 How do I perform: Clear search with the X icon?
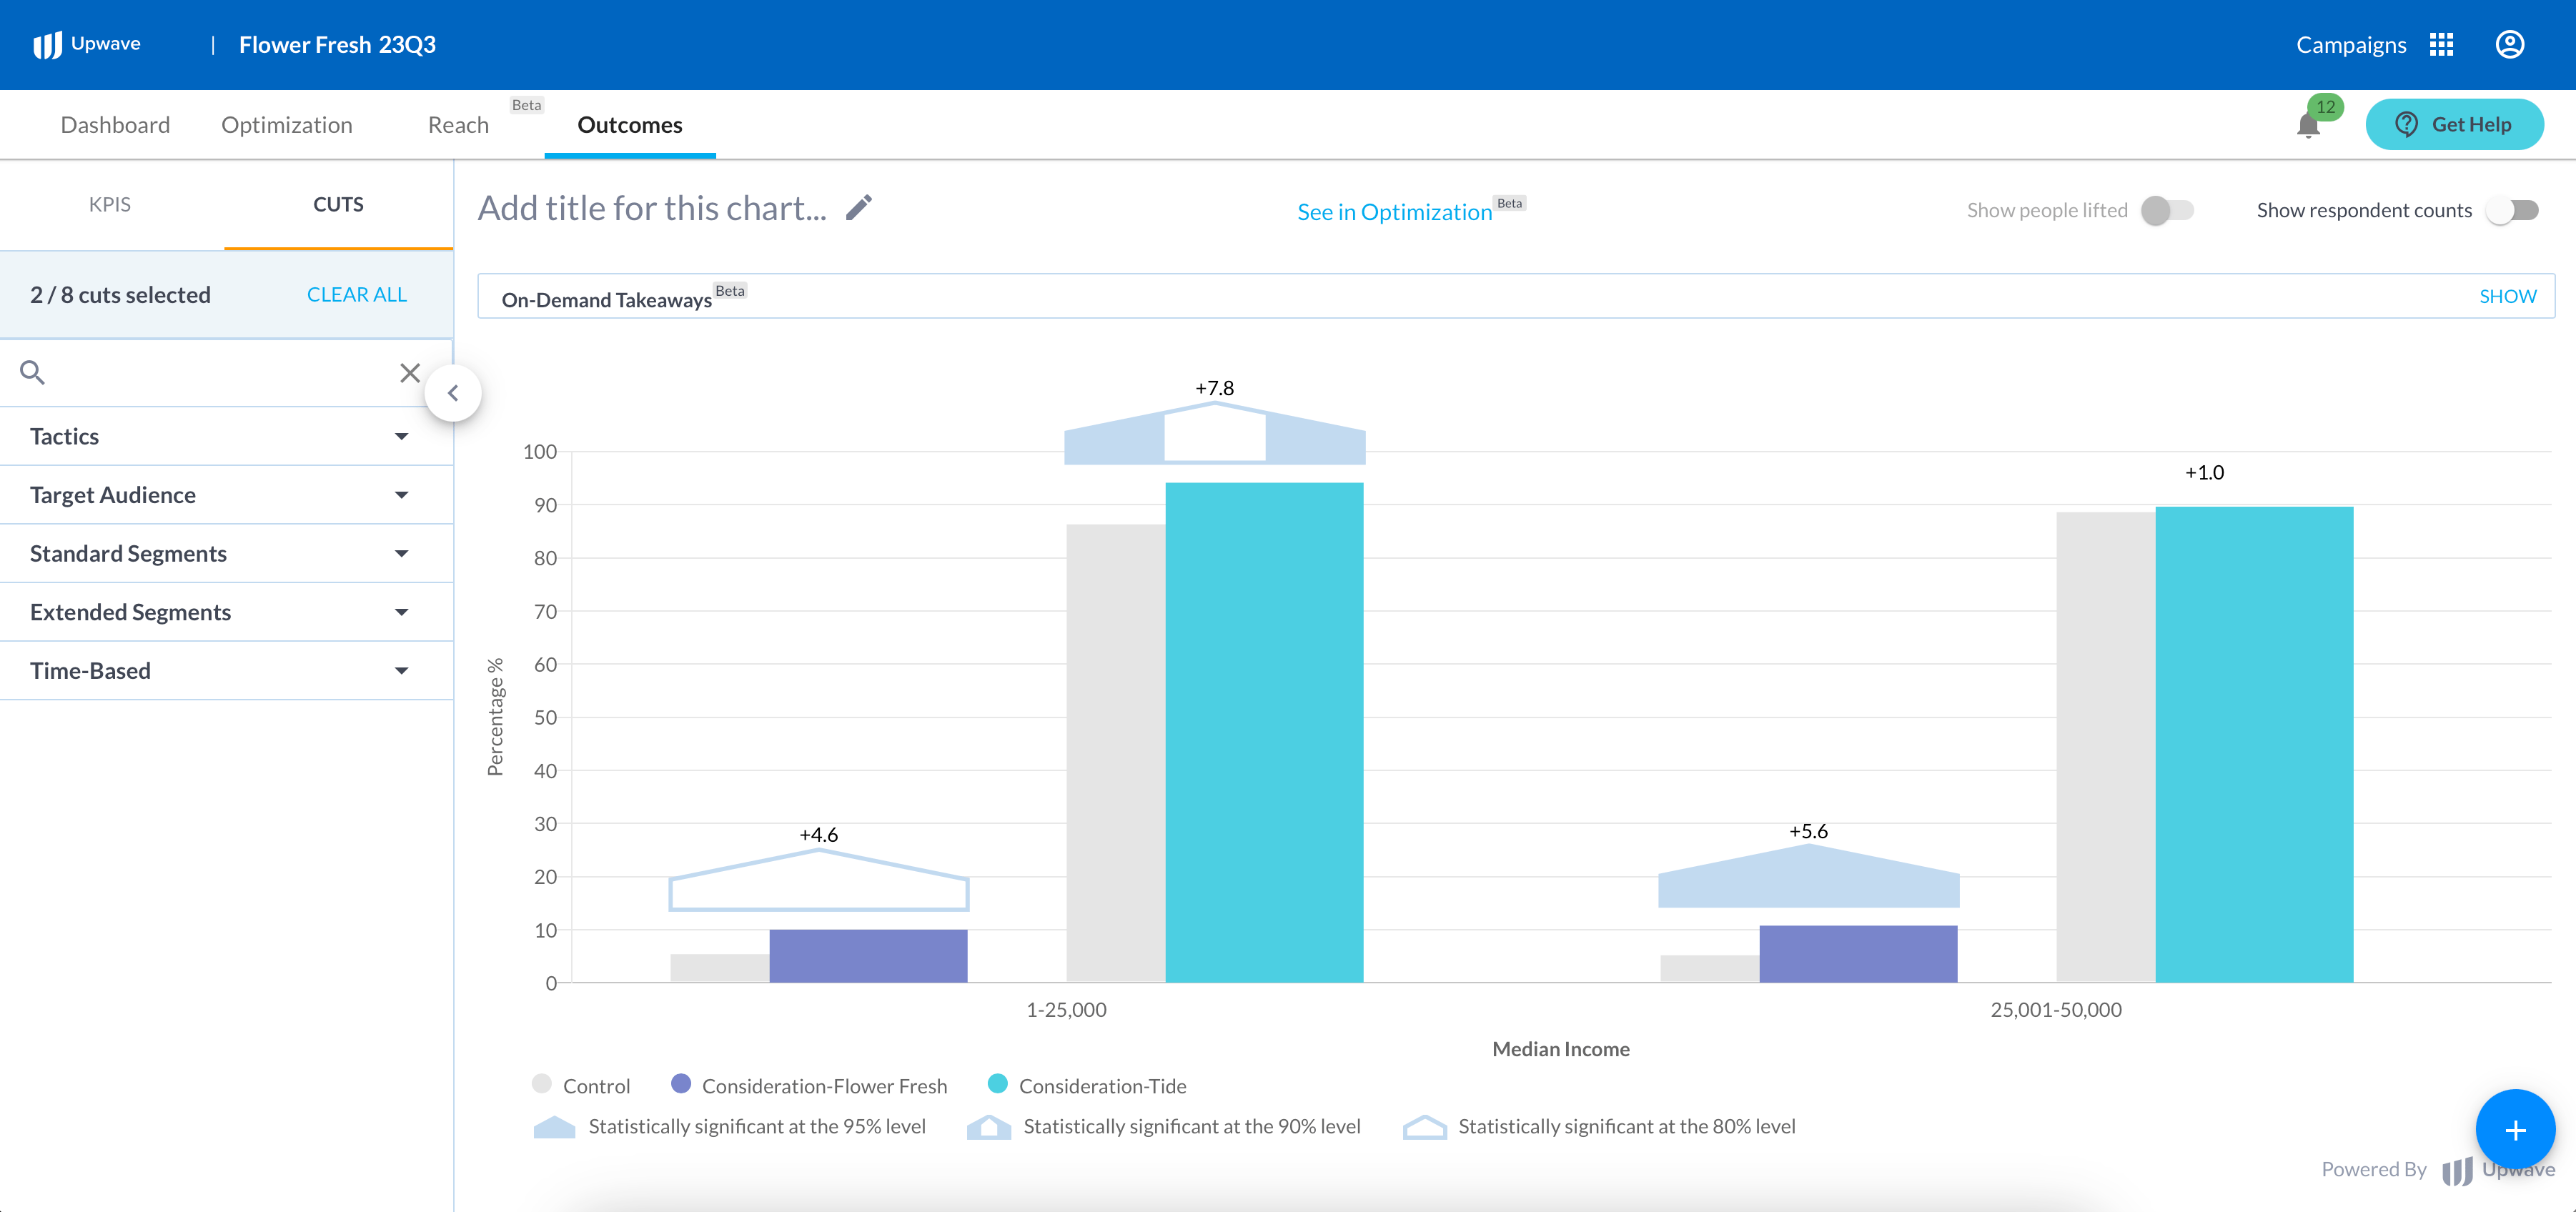(410, 373)
